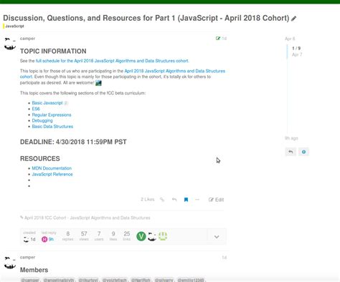Open linked topic 'April 2018 fCC Cohort'

(x=88, y=218)
